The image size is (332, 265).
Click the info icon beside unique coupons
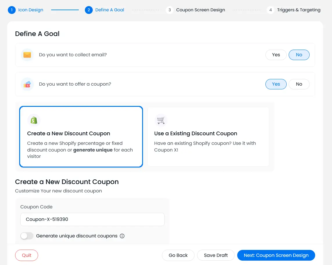122,236
